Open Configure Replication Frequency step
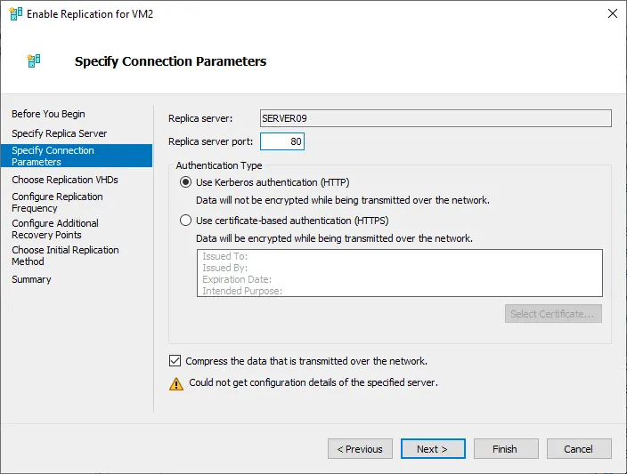The width and height of the screenshot is (627, 474). coord(57,202)
